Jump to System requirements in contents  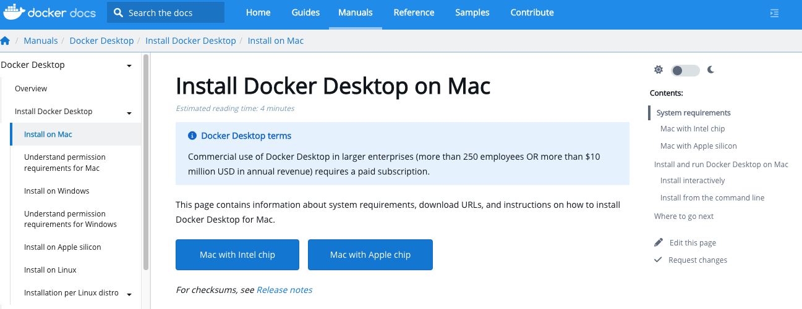pyautogui.click(x=693, y=113)
